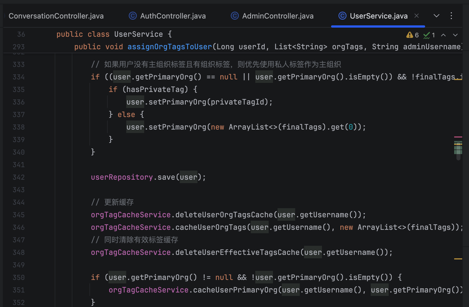Click line number 348 in the gutter
The height and width of the screenshot is (307, 469).
19,252
